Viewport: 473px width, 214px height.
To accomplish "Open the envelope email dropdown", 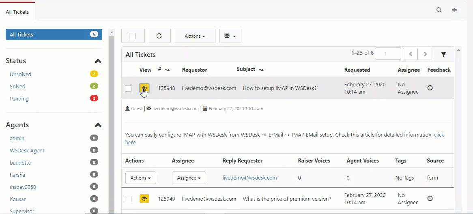I will tap(230, 36).
